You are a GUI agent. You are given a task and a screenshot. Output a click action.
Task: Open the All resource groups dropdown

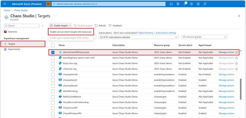(204, 37)
